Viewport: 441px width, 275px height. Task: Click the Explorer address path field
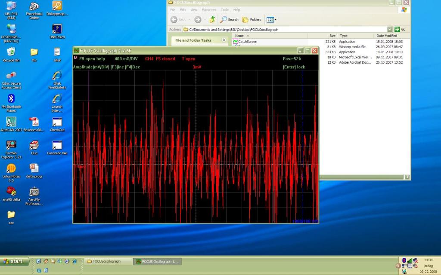click(x=285, y=29)
